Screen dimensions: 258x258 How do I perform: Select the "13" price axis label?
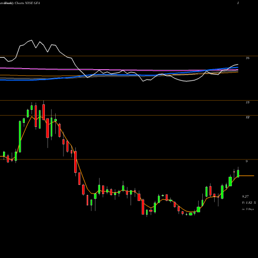click(x=247, y=103)
